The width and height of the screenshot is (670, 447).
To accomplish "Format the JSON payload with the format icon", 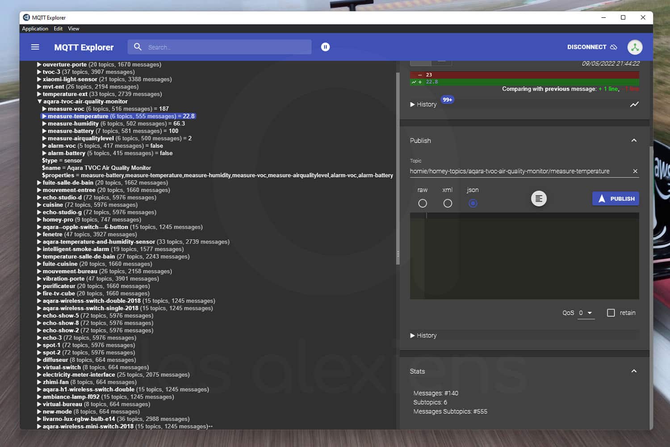I will tap(539, 198).
